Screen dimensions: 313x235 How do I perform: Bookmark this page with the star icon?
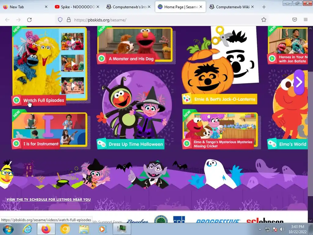tap(264, 20)
